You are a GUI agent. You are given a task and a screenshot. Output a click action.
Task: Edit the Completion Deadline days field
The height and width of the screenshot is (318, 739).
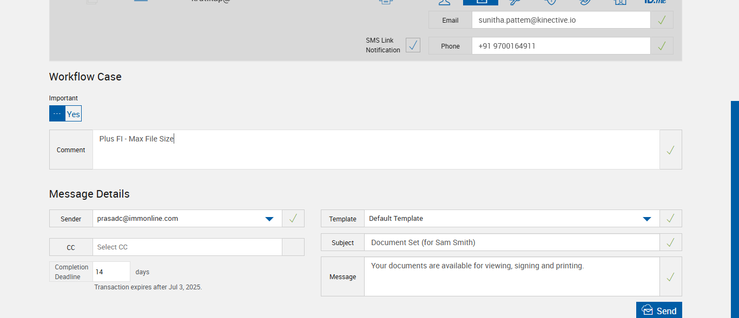pos(111,272)
